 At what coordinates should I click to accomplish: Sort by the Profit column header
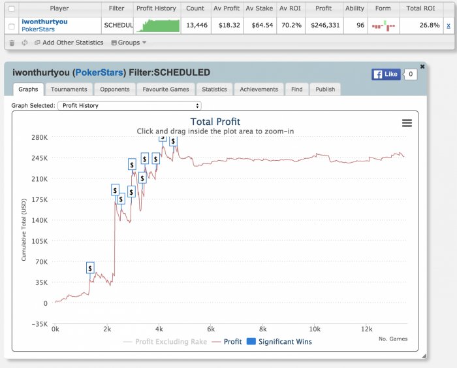click(x=324, y=8)
